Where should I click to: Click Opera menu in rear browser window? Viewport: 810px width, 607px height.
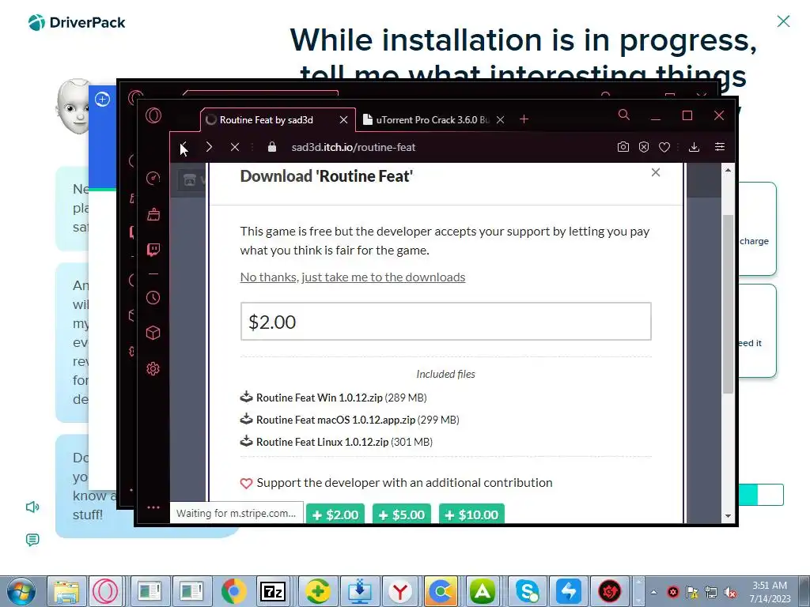(136, 96)
